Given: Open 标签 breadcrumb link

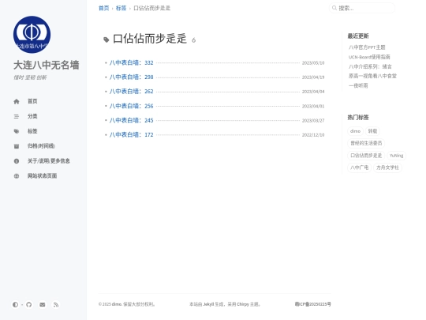Looking at the screenshot, I should 121,8.
